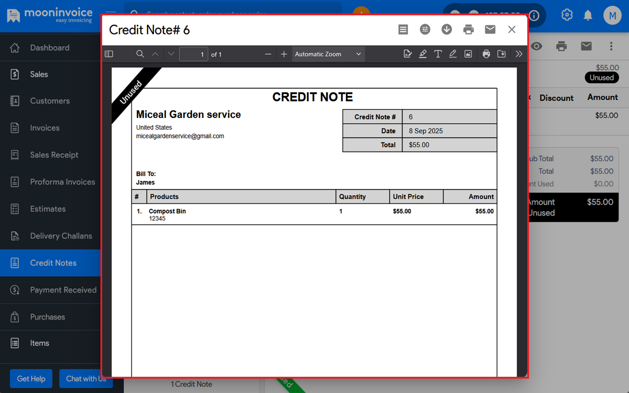
Task: Click the PDF zoom out button
Action: click(268, 54)
